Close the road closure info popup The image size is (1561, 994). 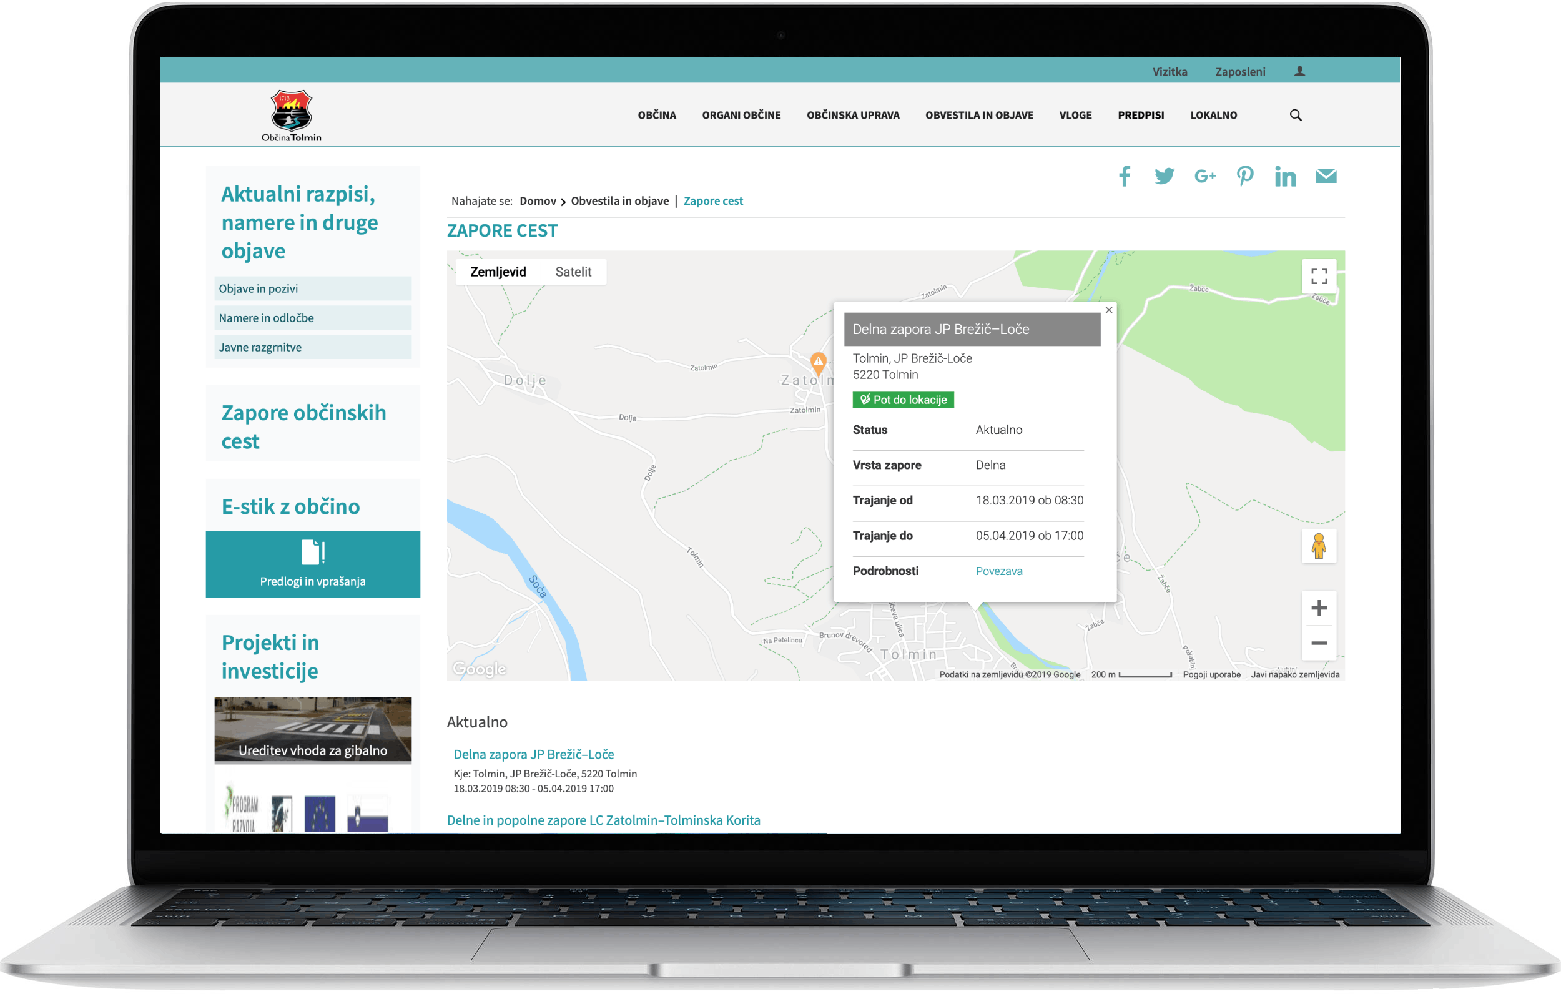tap(1108, 310)
